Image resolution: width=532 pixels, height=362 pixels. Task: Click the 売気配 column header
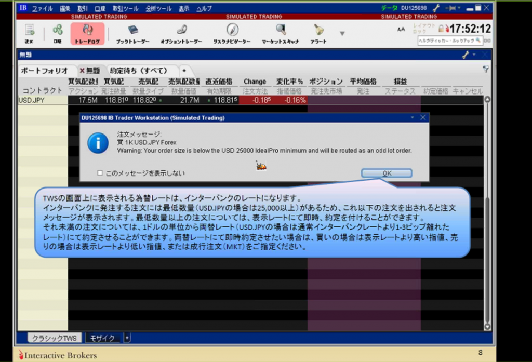pos(148,82)
